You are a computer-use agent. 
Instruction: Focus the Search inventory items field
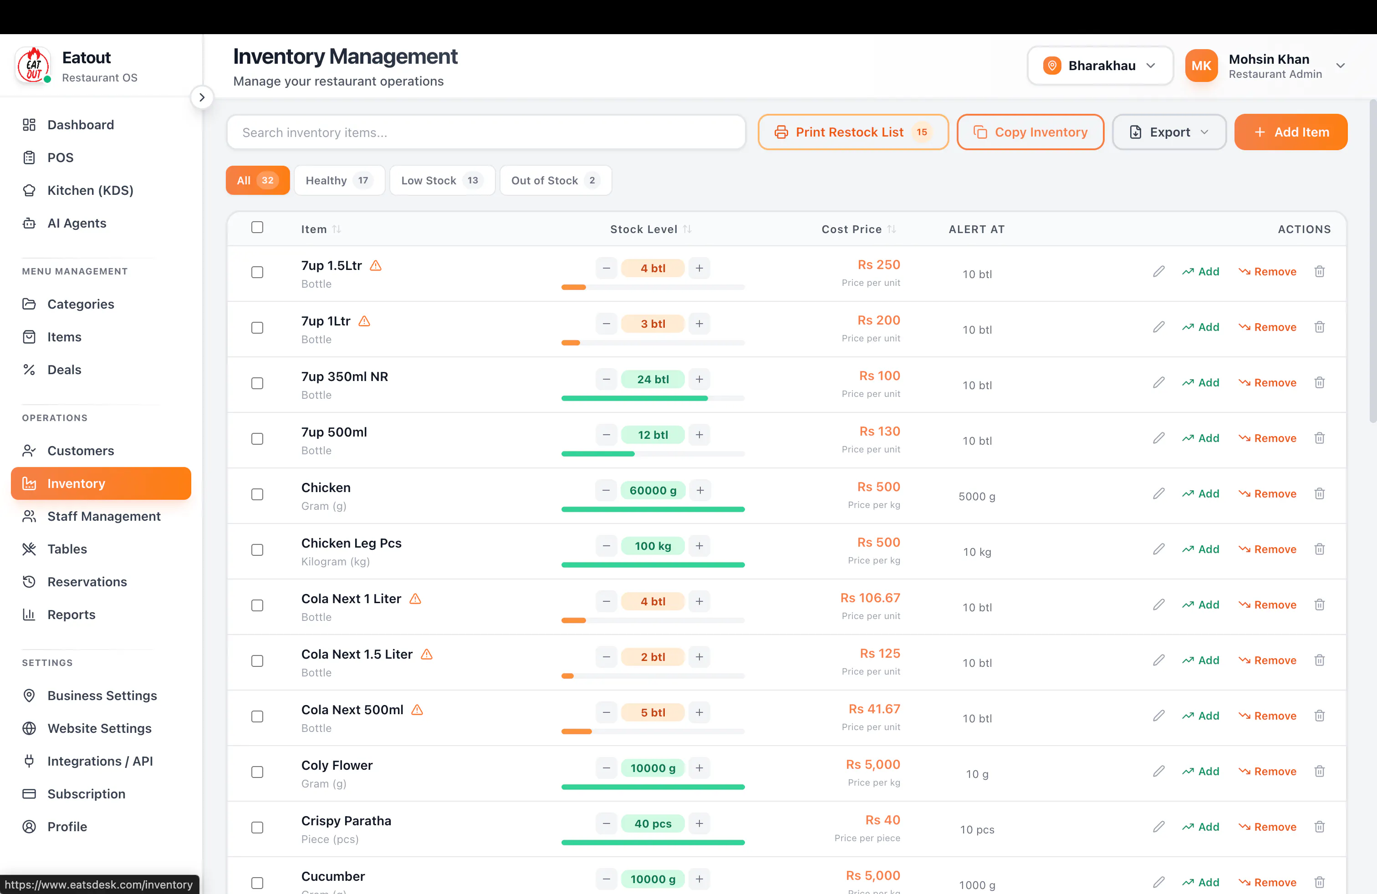pos(486,132)
